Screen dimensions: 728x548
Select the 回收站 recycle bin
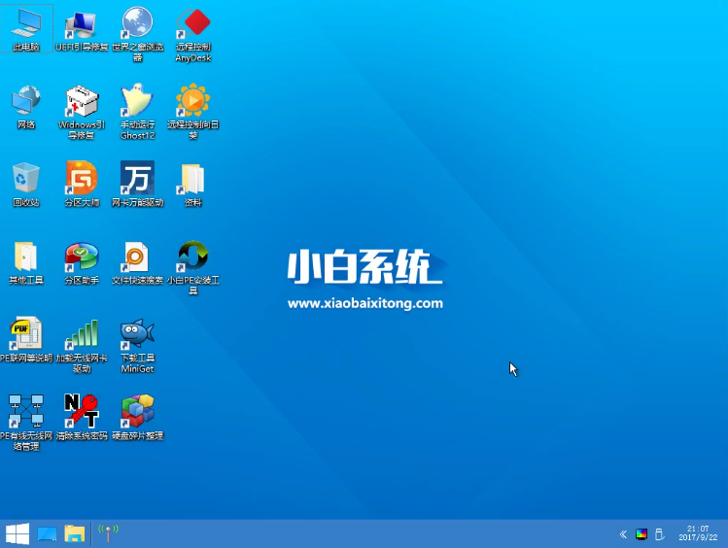click(x=25, y=178)
